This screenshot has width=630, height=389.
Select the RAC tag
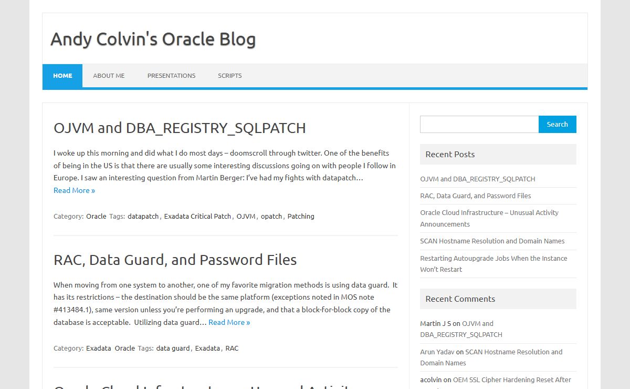click(x=232, y=348)
